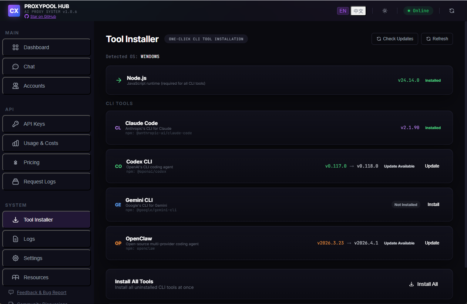Select Tool Installer sidebar item

[x=47, y=220]
